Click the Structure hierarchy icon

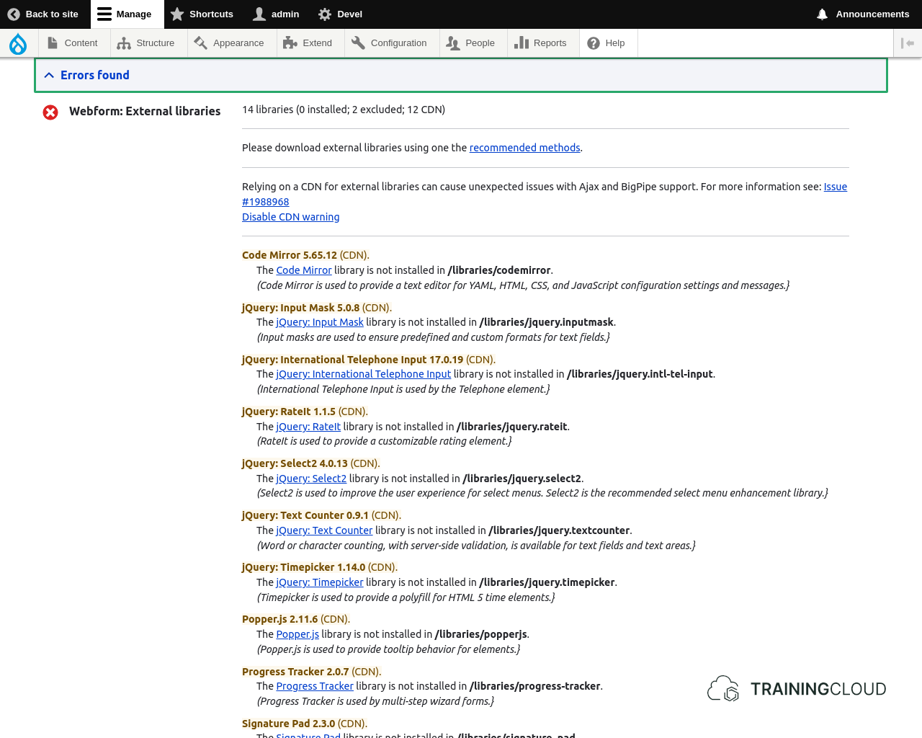[x=124, y=43]
